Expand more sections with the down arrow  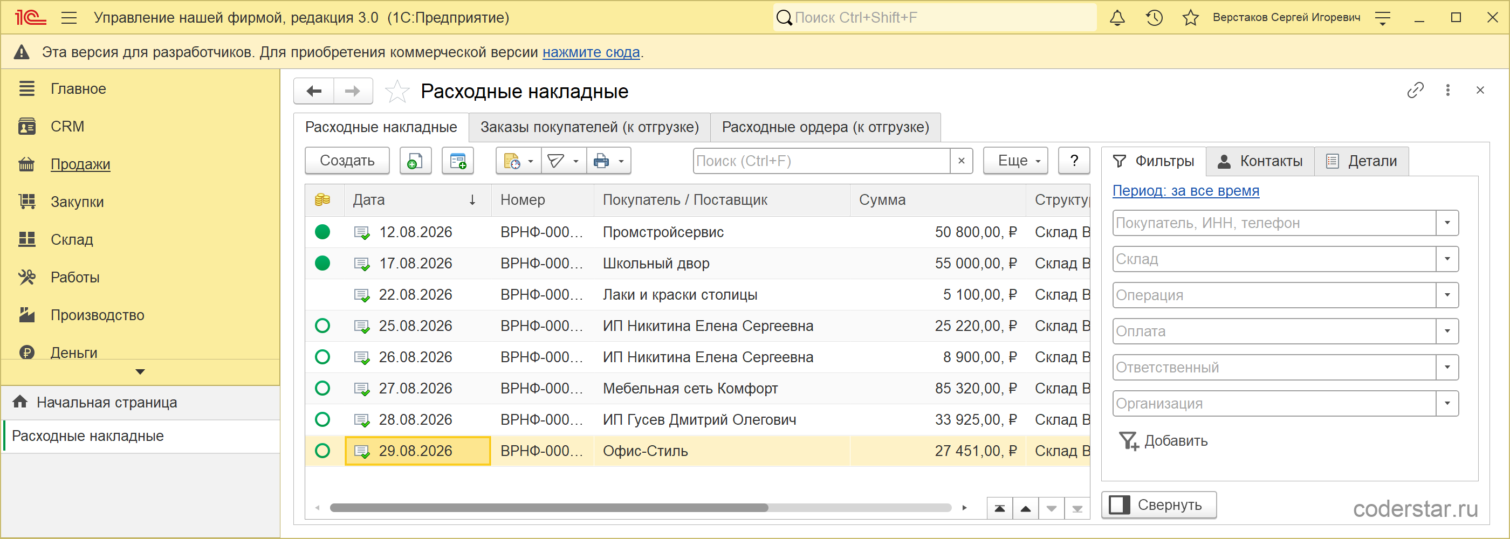coord(140,371)
